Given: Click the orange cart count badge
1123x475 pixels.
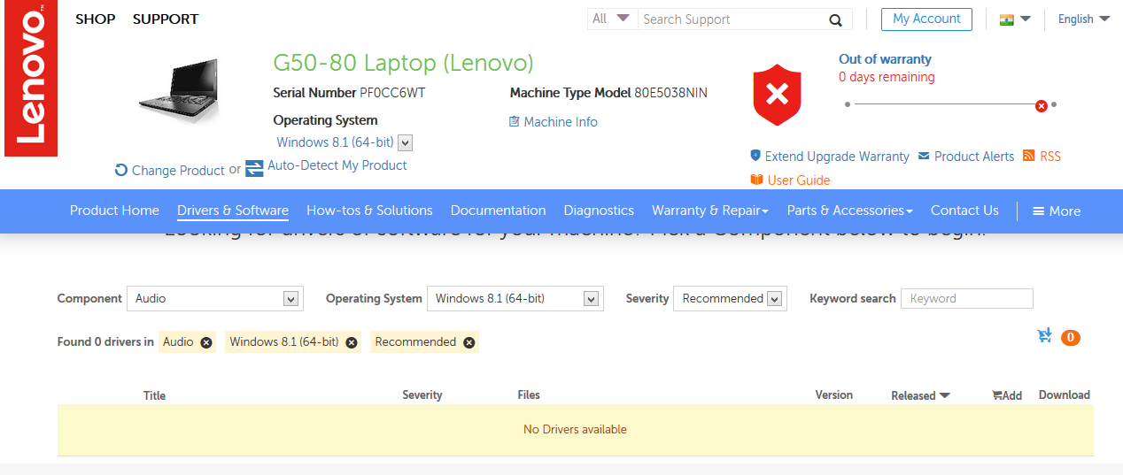Looking at the screenshot, I should click(x=1070, y=337).
